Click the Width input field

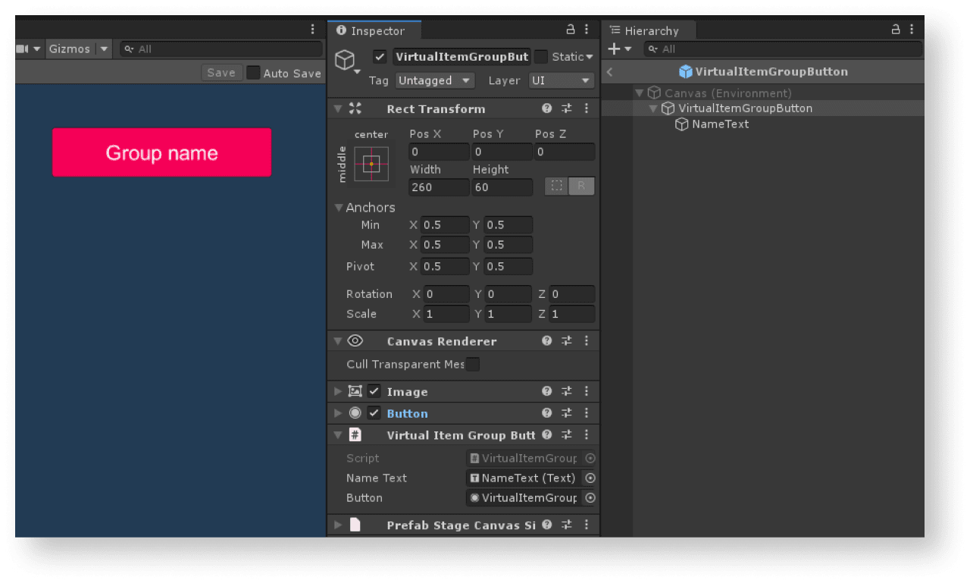click(438, 187)
